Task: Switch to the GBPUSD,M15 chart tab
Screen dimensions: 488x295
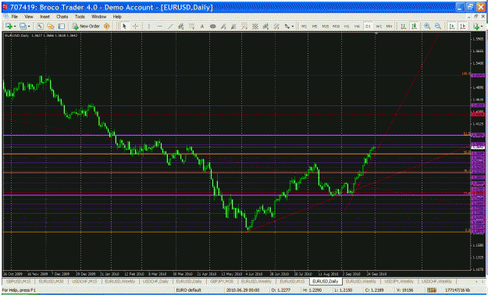Action: pyautogui.click(x=19, y=281)
